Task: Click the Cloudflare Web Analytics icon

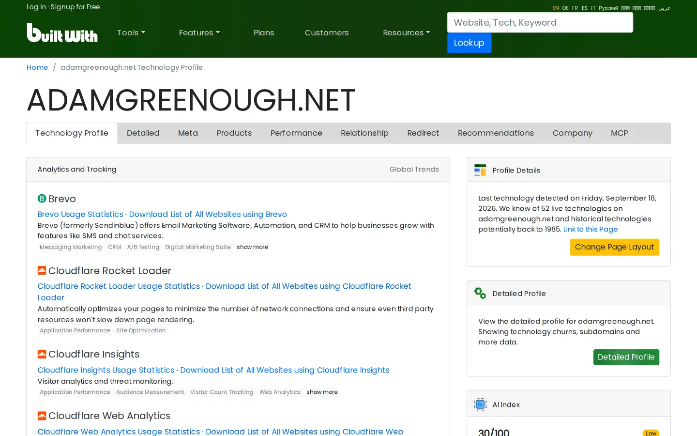Action: coord(42,416)
